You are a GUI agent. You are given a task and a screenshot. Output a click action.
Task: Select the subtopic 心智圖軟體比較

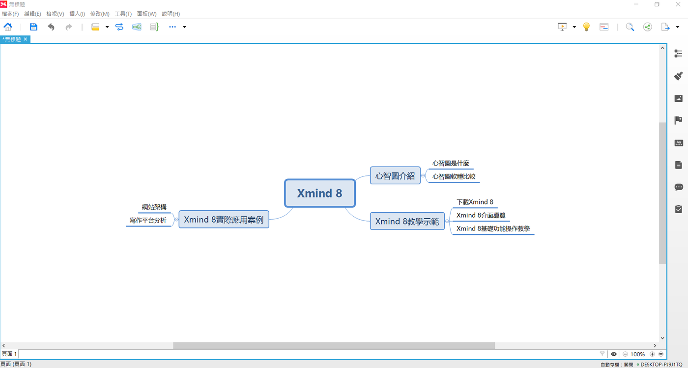point(454,176)
